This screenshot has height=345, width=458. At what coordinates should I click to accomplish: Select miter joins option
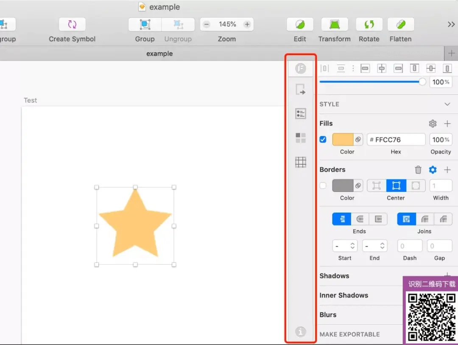pyautogui.click(x=407, y=219)
